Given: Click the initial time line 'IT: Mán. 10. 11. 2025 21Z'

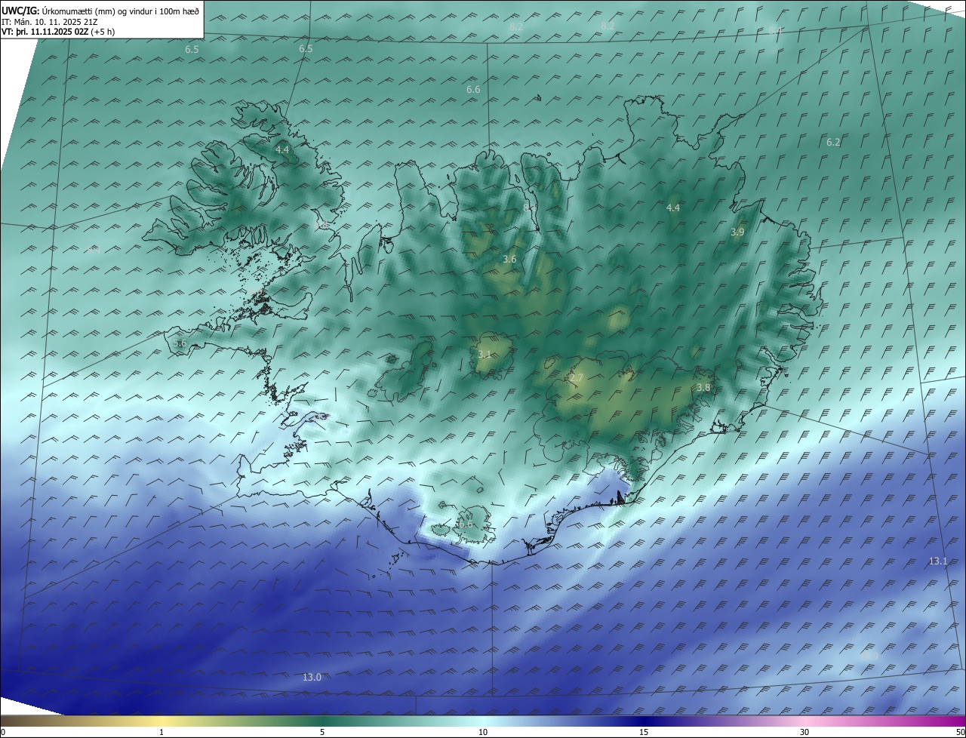Looking at the screenshot, I should 49,22.
